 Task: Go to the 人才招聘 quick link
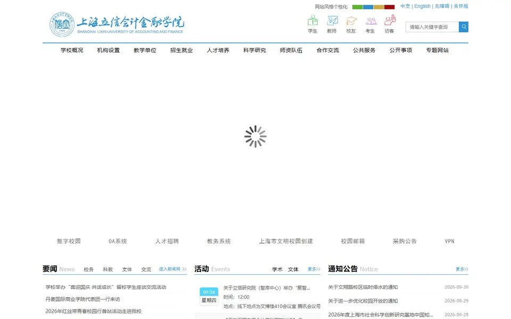pyautogui.click(x=167, y=241)
